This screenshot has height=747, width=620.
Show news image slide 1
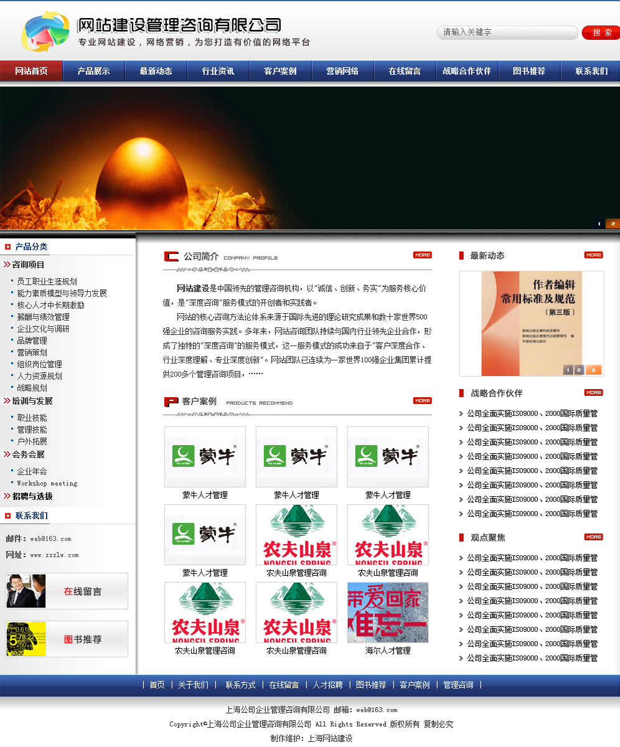[x=568, y=370]
